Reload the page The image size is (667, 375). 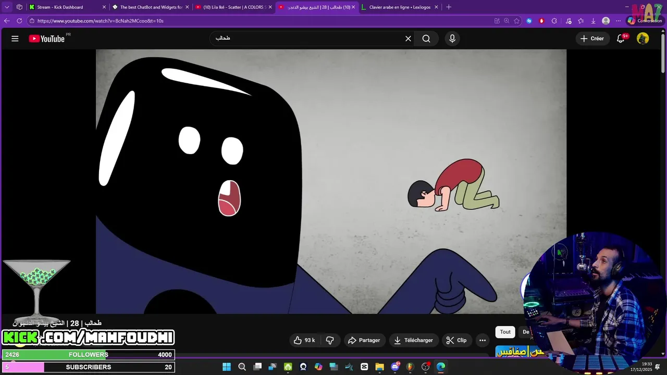(19, 21)
